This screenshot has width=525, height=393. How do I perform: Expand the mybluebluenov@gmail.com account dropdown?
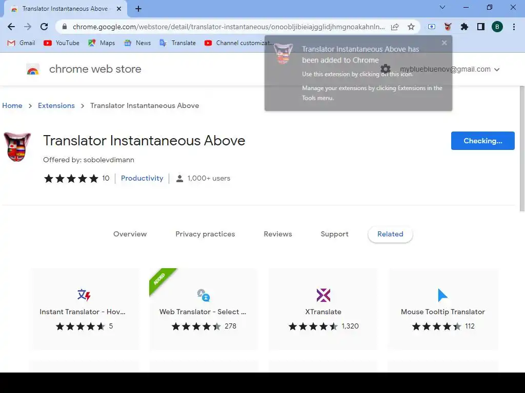click(450, 69)
